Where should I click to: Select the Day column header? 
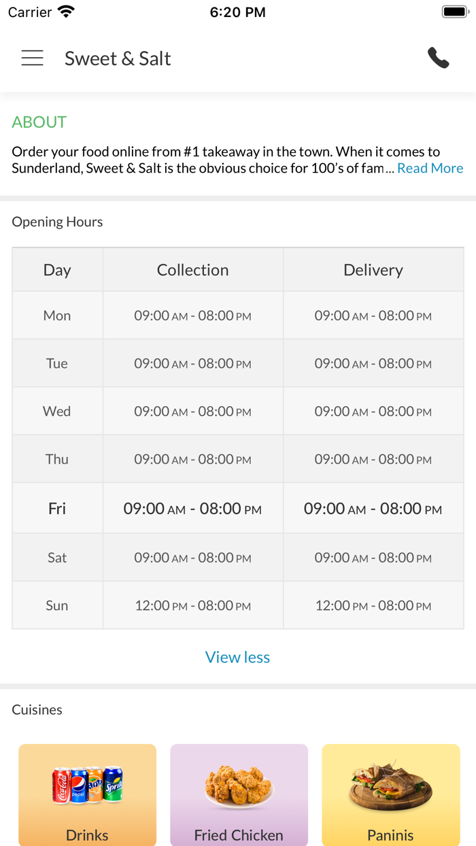pyautogui.click(x=57, y=270)
